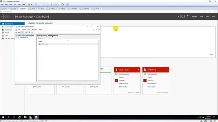The width and height of the screenshot is (218, 122).
Task: Show hidden system tray icons chevron
Action: (x=198, y=117)
